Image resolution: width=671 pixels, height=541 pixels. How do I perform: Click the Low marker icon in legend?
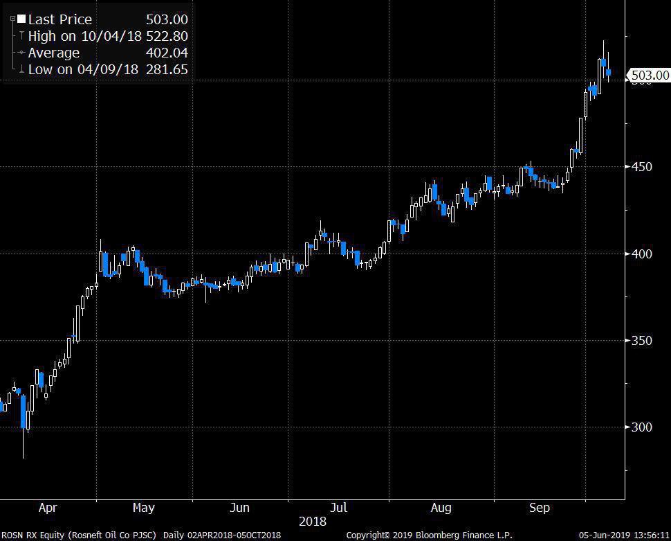21,69
